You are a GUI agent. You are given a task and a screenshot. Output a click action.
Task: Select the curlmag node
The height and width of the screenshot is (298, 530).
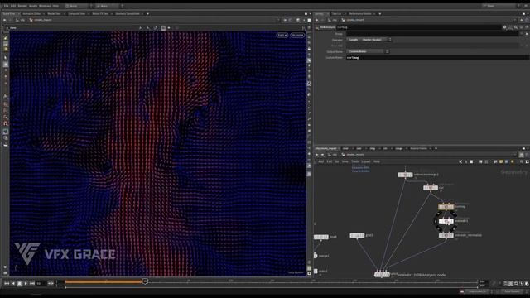coord(446,206)
